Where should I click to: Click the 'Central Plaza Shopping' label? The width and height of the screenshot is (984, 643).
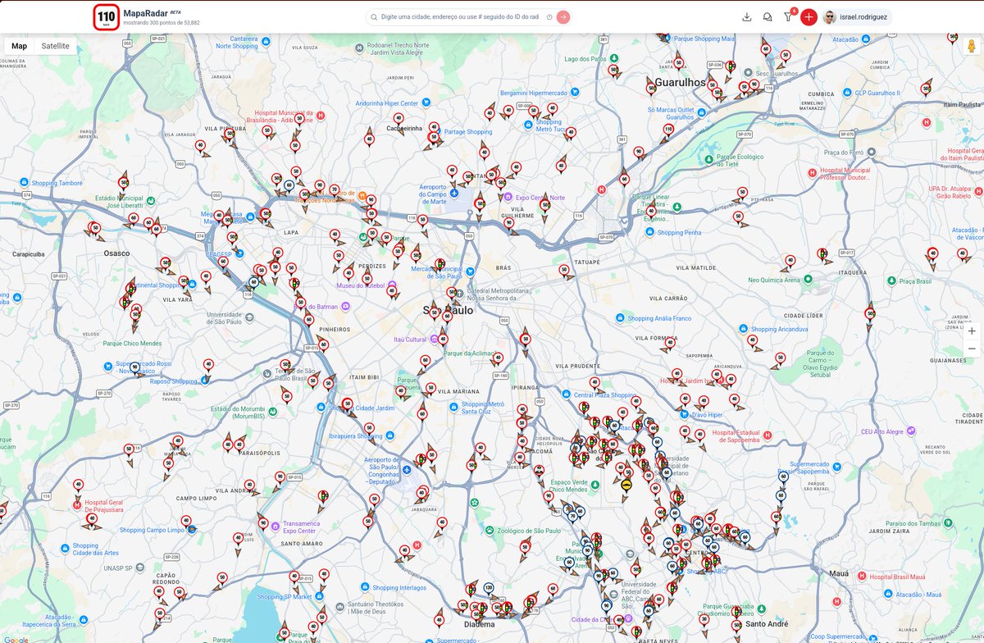pyautogui.click(x=605, y=394)
